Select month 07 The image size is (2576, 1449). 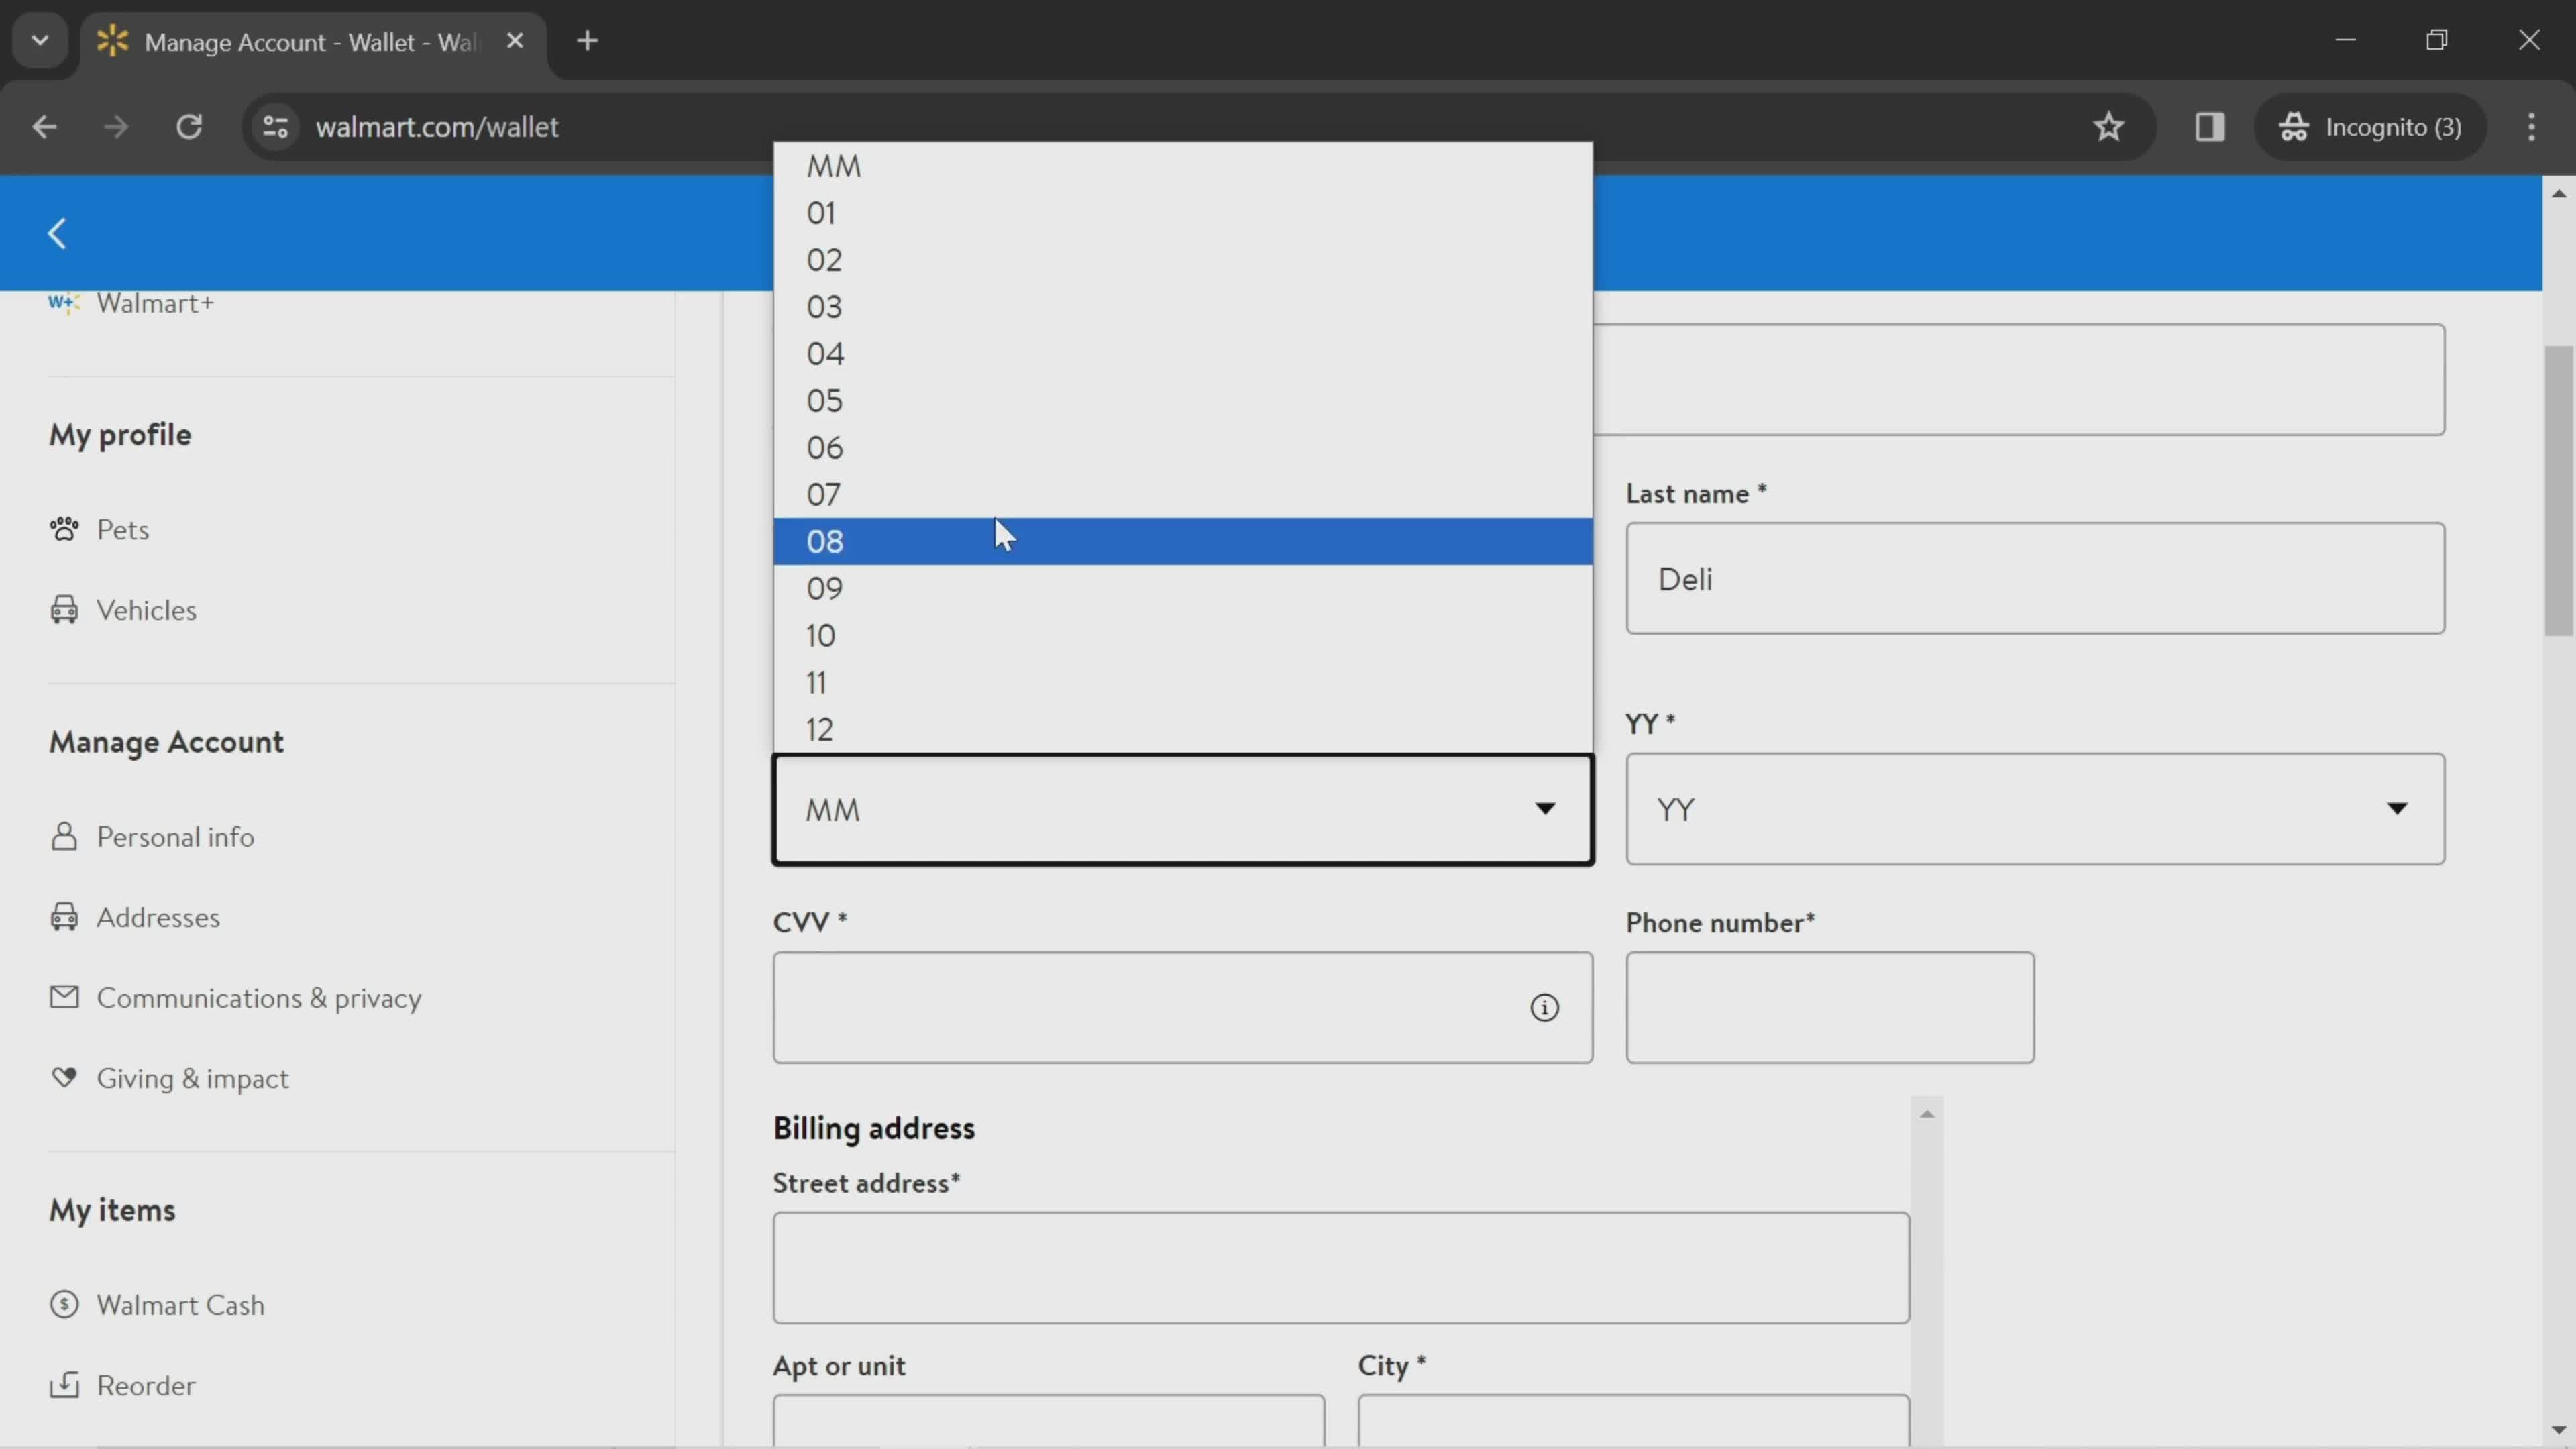click(x=1183, y=494)
